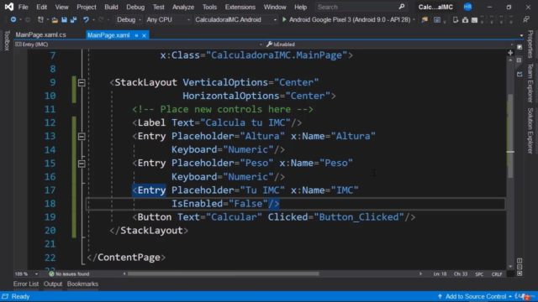Open the Analyze menu
This screenshot has width=538, height=302.
click(x=183, y=7)
